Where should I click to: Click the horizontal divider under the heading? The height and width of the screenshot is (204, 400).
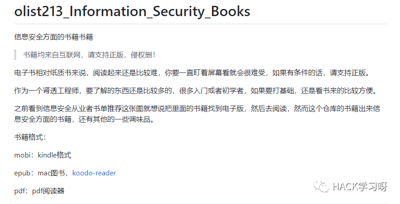coord(200,24)
